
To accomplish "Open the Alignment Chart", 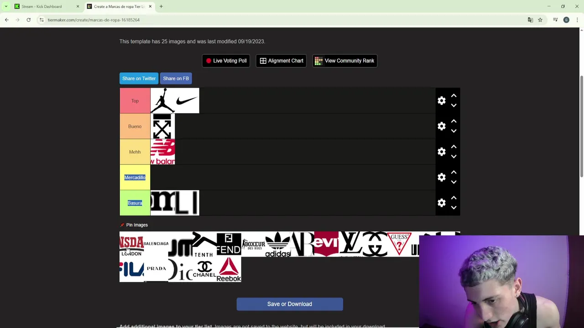I will [x=282, y=61].
